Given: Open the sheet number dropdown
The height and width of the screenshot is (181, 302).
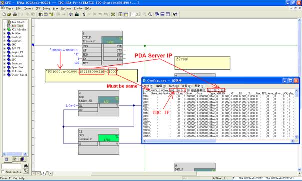Looking at the screenshot, I should (137, 14).
